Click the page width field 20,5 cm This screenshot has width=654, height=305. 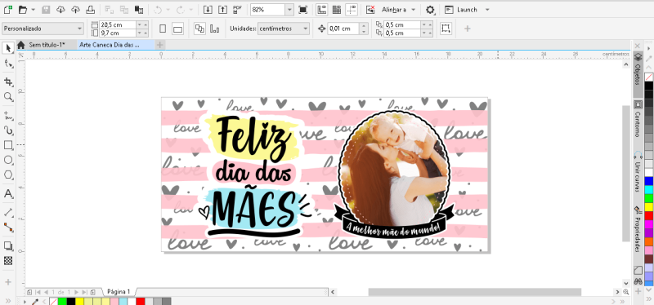tap(118, 24)
